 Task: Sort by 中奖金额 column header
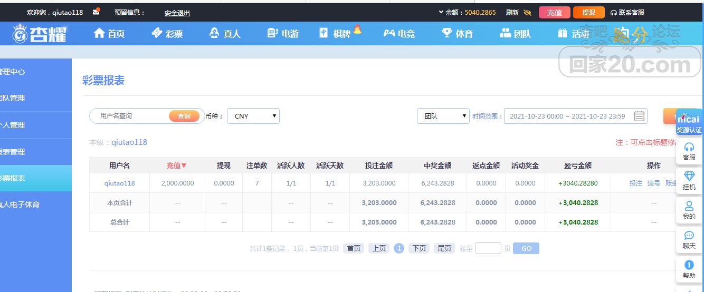437,166
